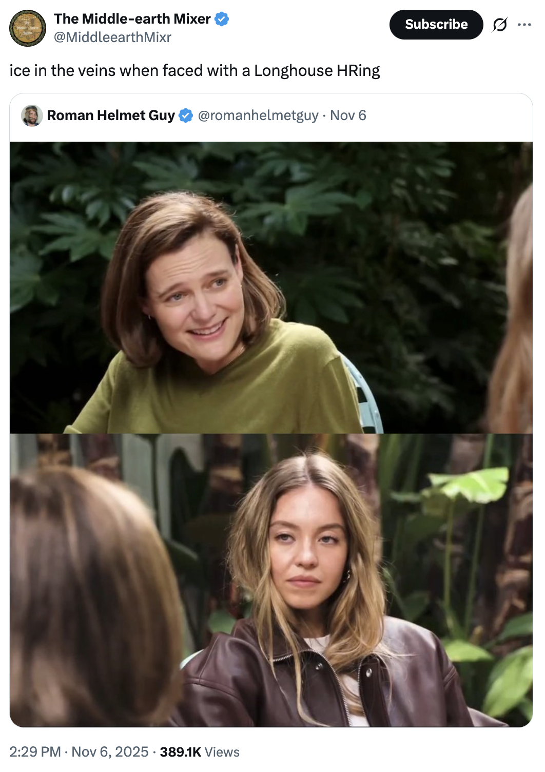Screen dimensions: 545x772
Task: Open the Roman Helmet Guy name link
Action: (111, 115)
